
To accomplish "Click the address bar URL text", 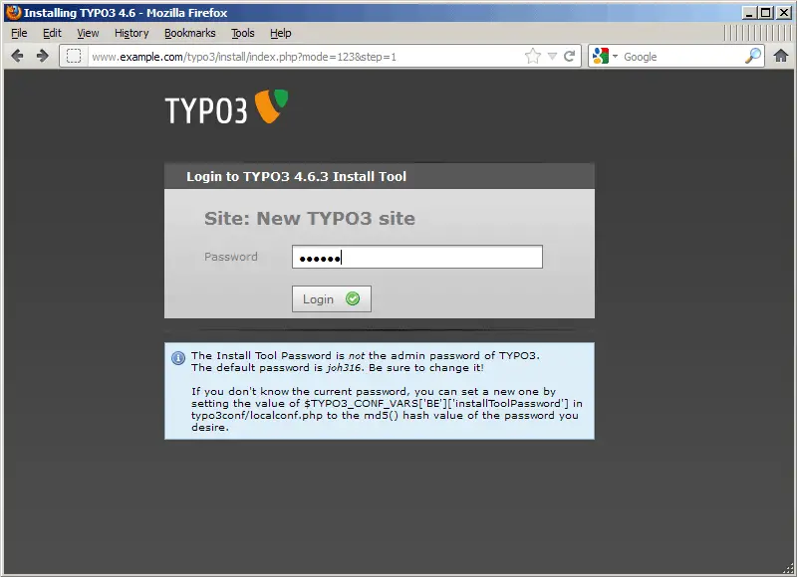I will [244, 57].
